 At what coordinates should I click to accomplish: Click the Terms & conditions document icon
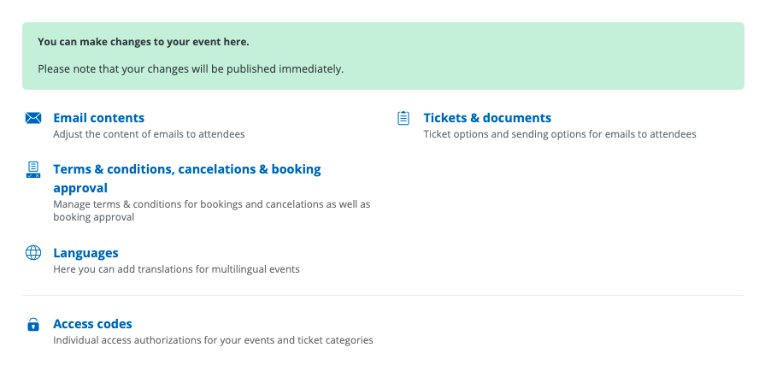(33, 169)
